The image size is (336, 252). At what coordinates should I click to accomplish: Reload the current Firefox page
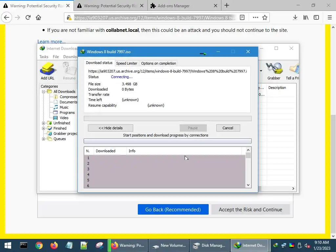click(x=28, y=17)
